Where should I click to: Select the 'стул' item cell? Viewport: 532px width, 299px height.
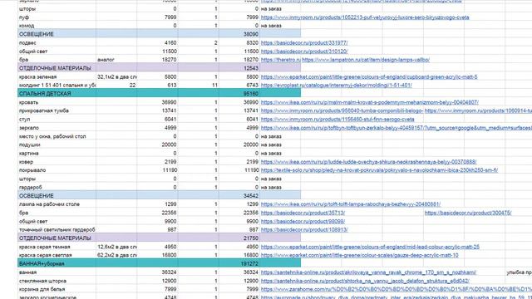pyautogui.click(x=57, y=119)
